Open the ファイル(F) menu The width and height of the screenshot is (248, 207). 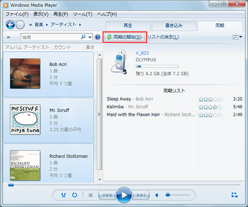coord(17,14)
